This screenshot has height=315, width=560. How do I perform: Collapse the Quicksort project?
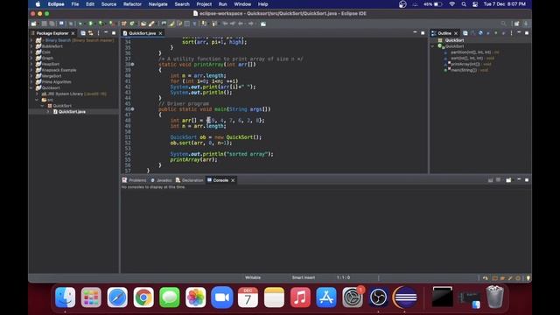tap(31, 87)
